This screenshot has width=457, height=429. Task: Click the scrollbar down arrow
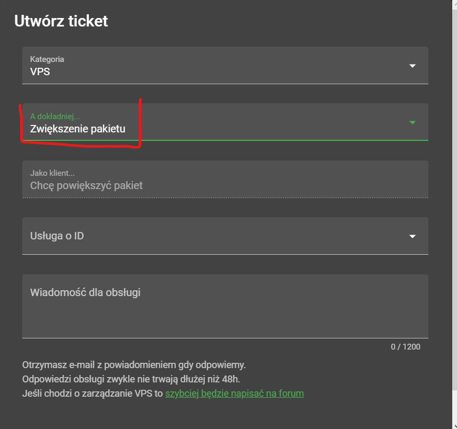(454, 425)
